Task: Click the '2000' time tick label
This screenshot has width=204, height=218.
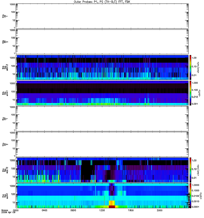Action: [160, 210]
